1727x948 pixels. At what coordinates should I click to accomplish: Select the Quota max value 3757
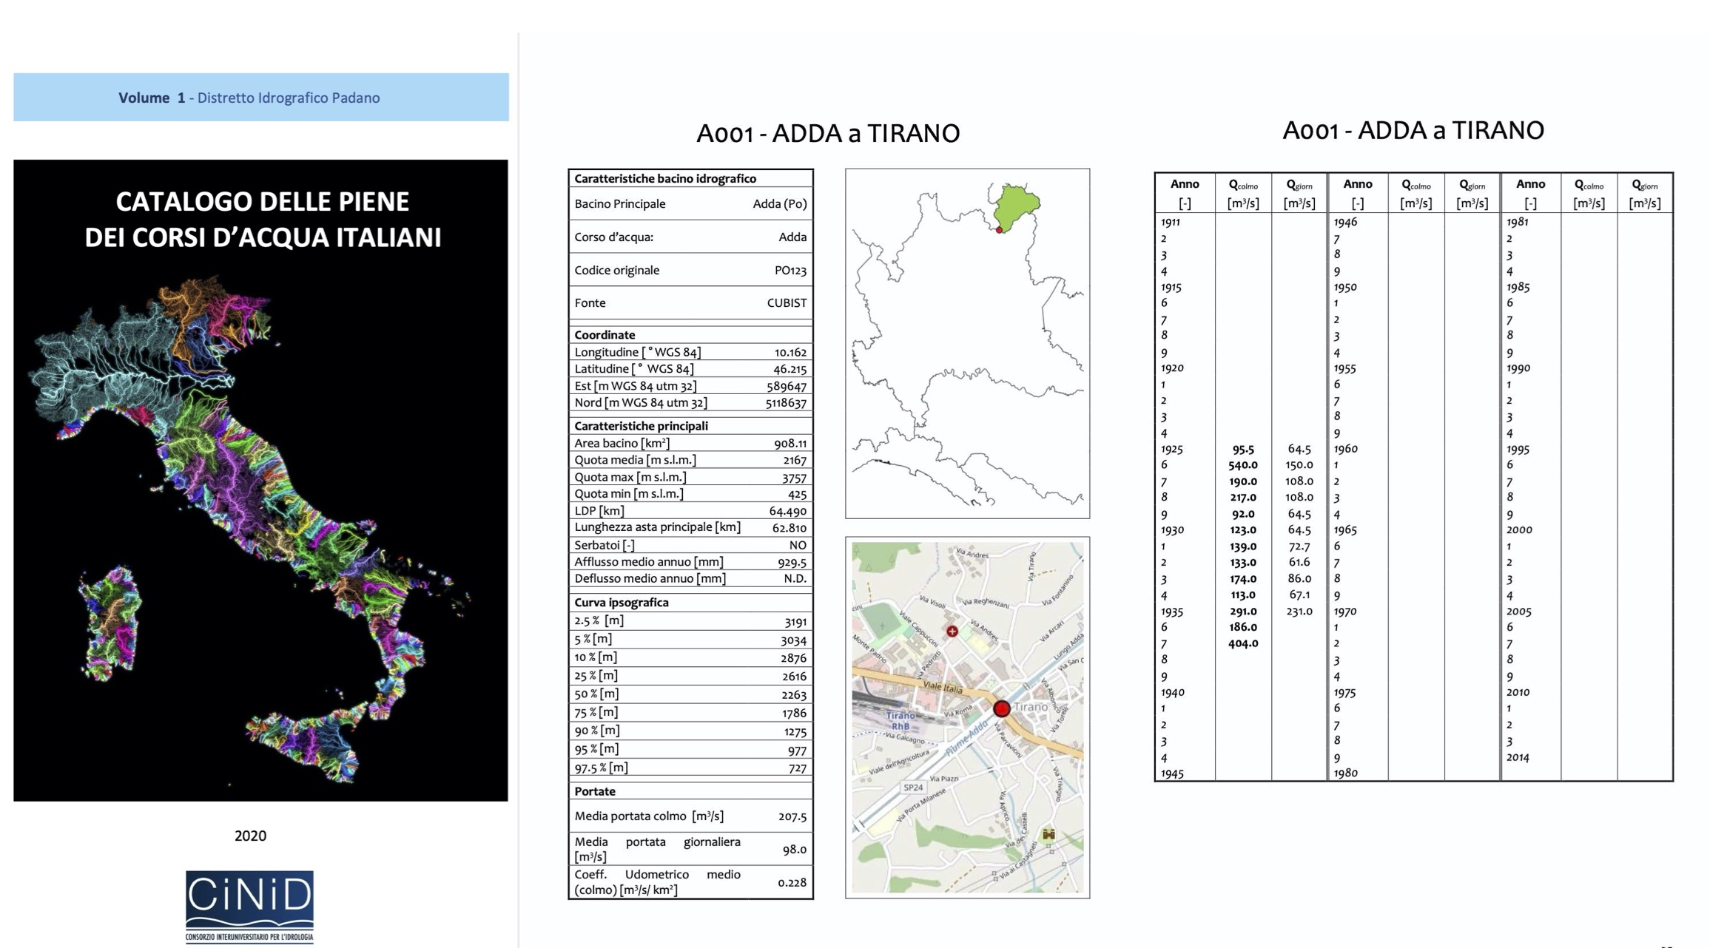coord(795,478)
